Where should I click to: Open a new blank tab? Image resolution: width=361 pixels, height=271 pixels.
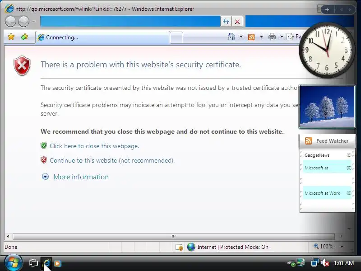176,38
